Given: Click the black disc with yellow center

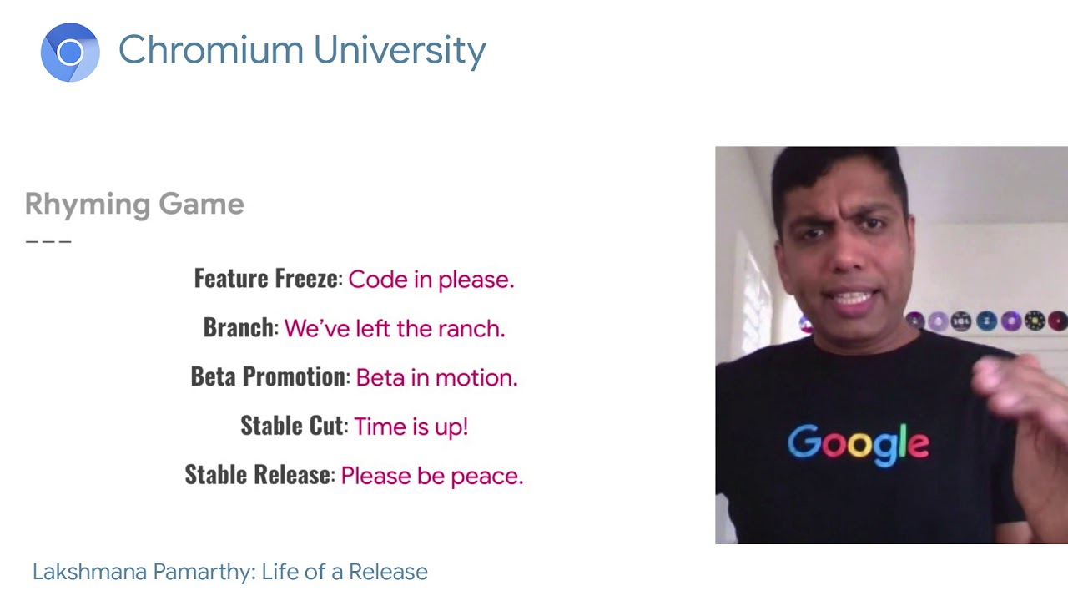Looking at the screenshot, I should [1035, 321].
